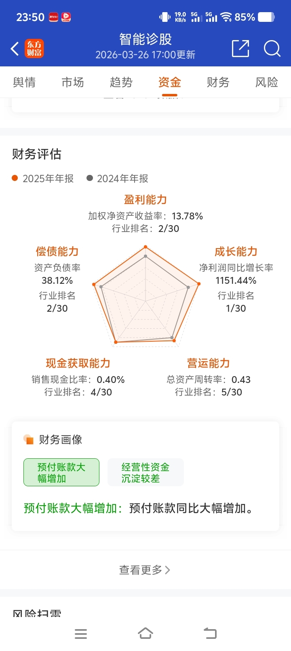Toggle the 2024年年报 legend series
Screen dimensions: 291x651
118,179
